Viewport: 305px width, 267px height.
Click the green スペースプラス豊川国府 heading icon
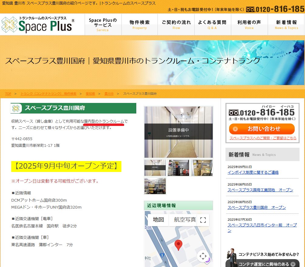16,108
